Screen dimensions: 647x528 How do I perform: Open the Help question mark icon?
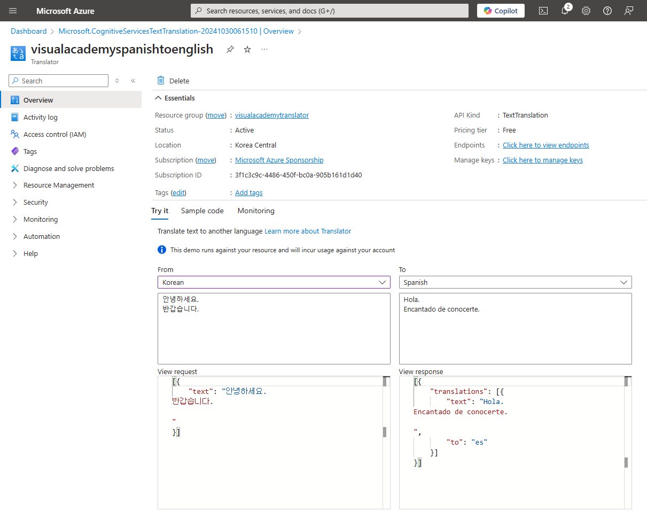coord(607,11)
